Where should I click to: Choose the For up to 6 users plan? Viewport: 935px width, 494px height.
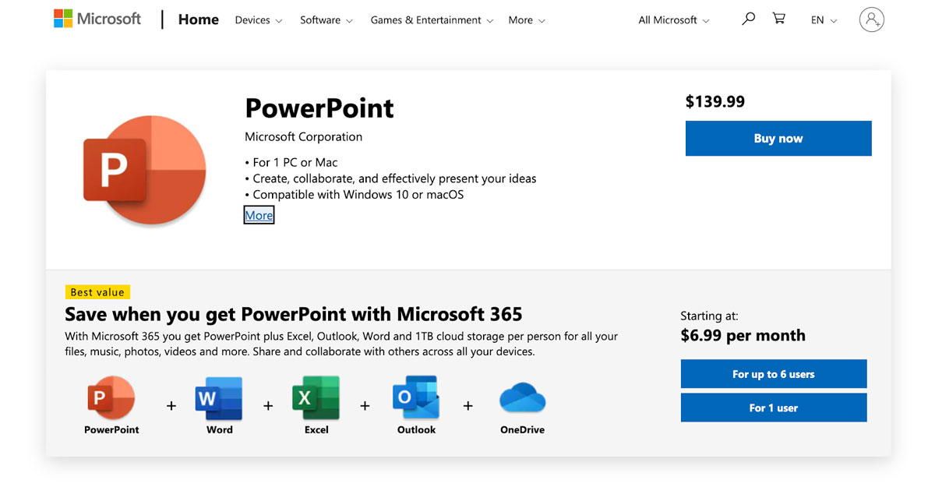coord(773,374)
